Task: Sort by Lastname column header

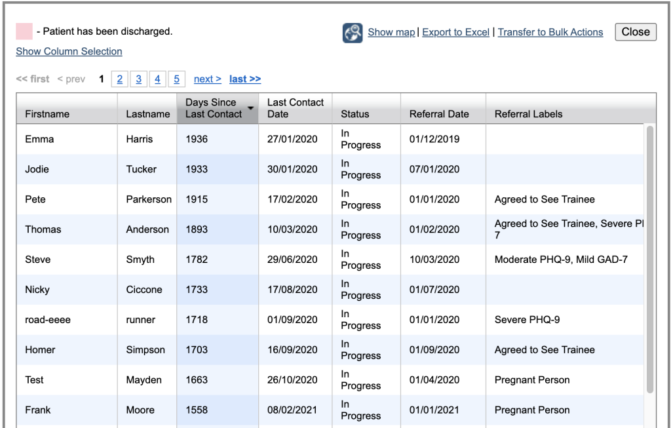Action: (x=147, y=114)
